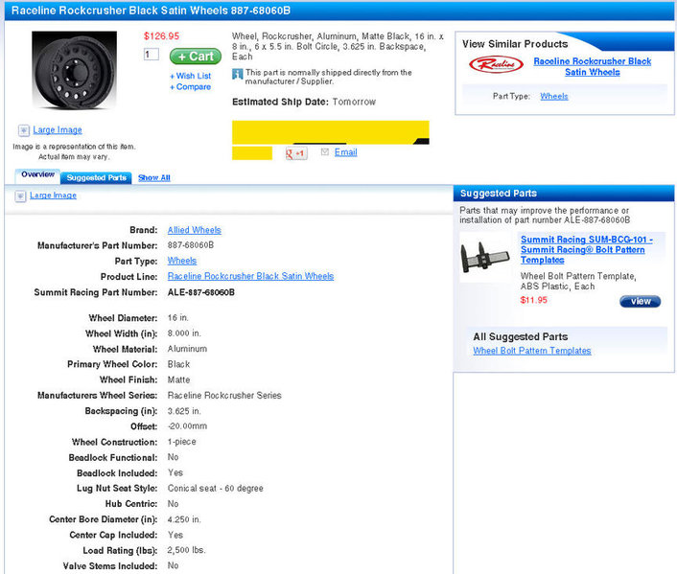Screen dimensions: 677x574
Task: Click the Google +1 button
Action: click(x=296, y=153)
